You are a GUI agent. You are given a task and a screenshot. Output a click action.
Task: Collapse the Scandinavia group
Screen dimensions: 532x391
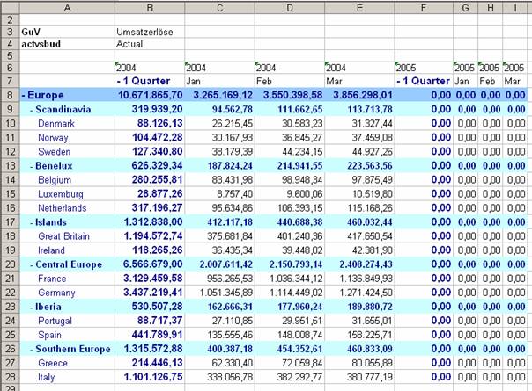coord(33,109)
